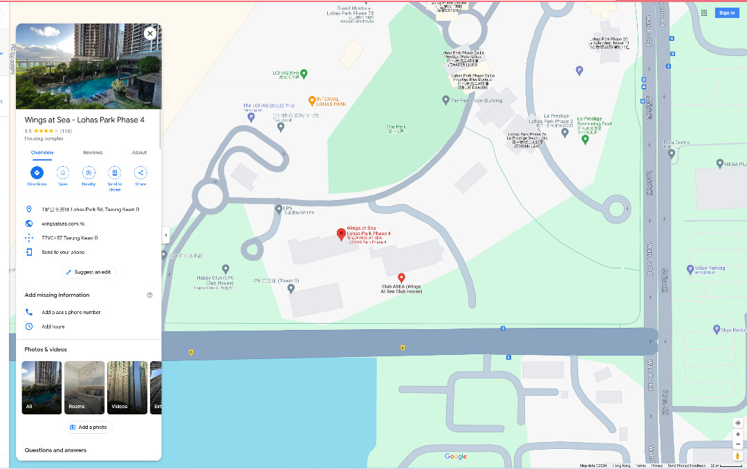The image size is (747, 469).
Task: Show your location target icon
Action: [x=738, y=423]
